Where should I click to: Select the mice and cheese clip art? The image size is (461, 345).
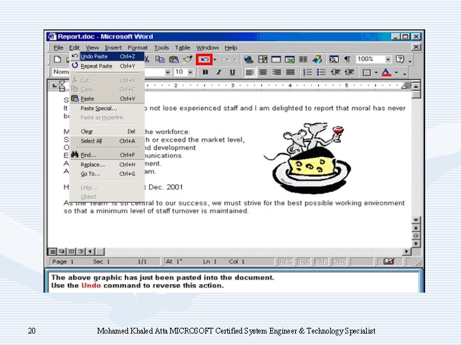click(x=307, y=158)
